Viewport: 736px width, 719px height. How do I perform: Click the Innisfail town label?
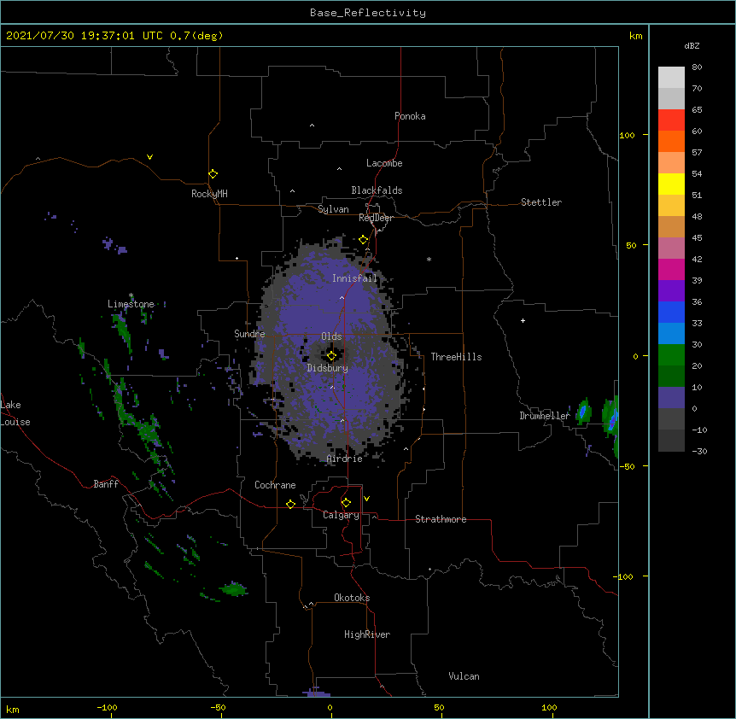[x=355, y=278]
